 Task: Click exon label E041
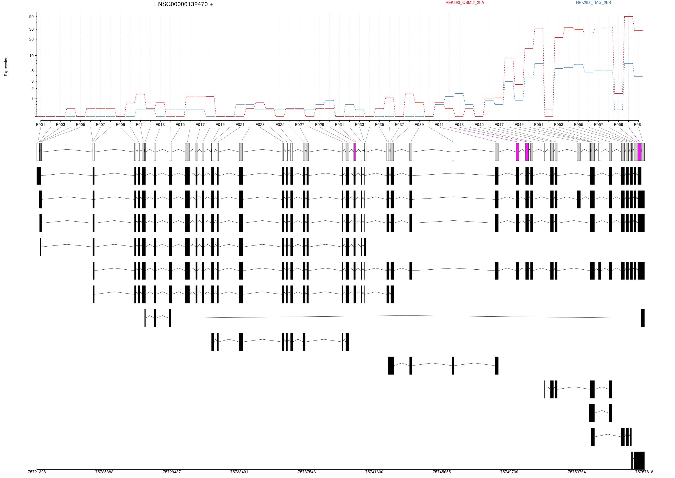(439, 125)
